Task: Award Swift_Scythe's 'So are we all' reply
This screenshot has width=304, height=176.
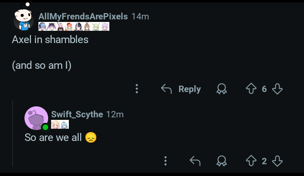Action: 221,161
